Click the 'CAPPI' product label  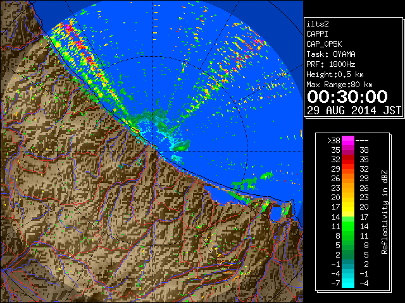[318, 34]
